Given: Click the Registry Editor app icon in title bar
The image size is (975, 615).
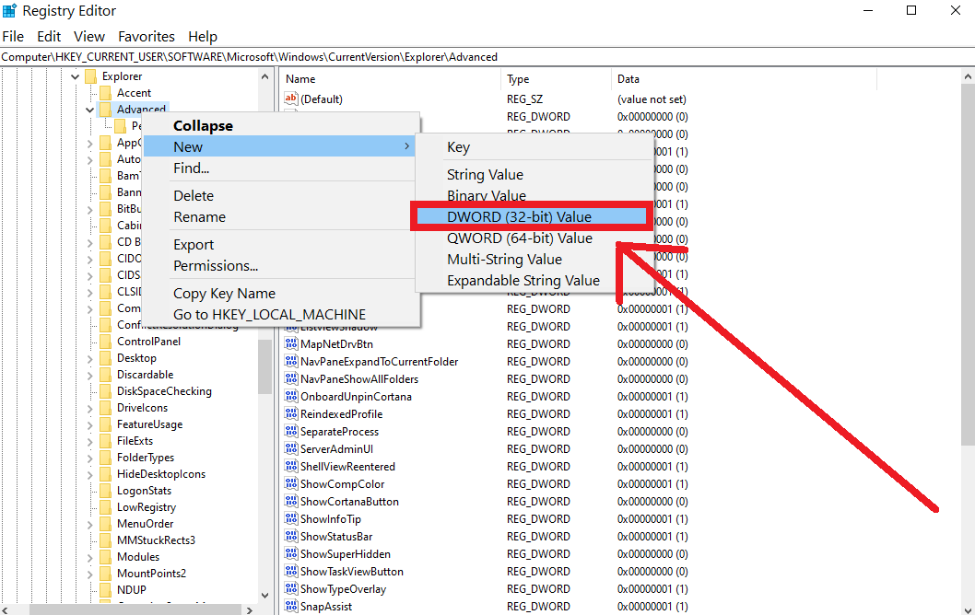Looking at the screenshot, I should point(10,11).
